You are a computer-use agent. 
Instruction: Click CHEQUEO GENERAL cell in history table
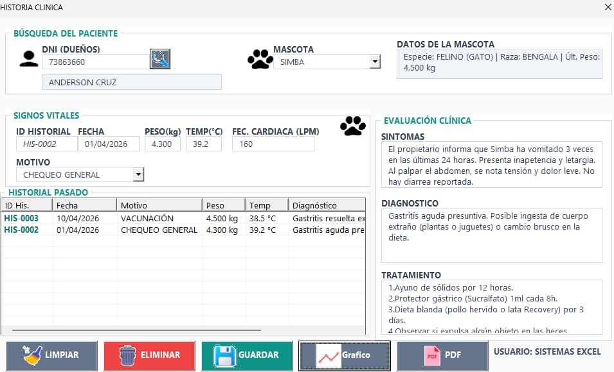[159, 230]
